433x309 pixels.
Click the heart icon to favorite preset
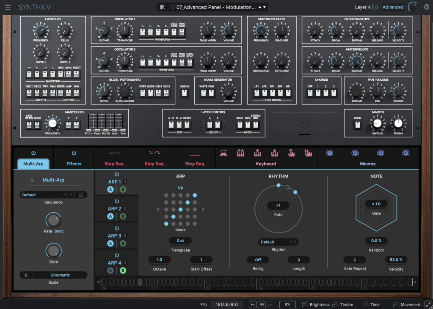click(x=173, y=7)
